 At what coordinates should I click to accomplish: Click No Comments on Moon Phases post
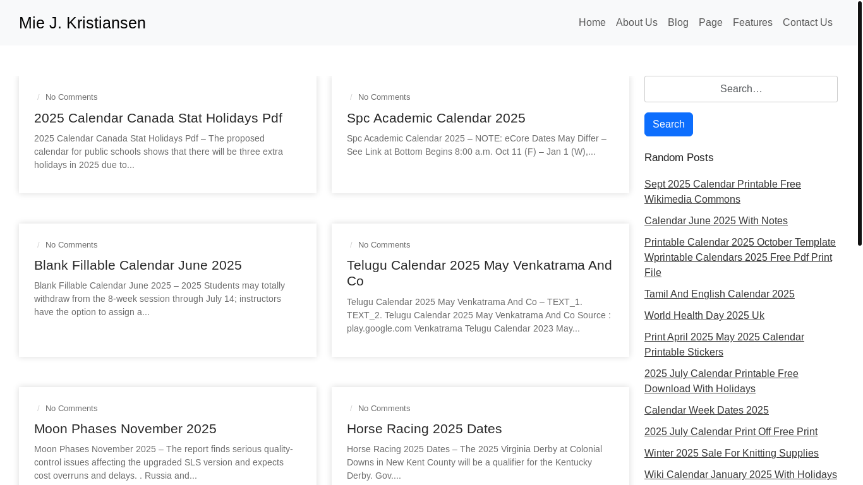point(71,409)
